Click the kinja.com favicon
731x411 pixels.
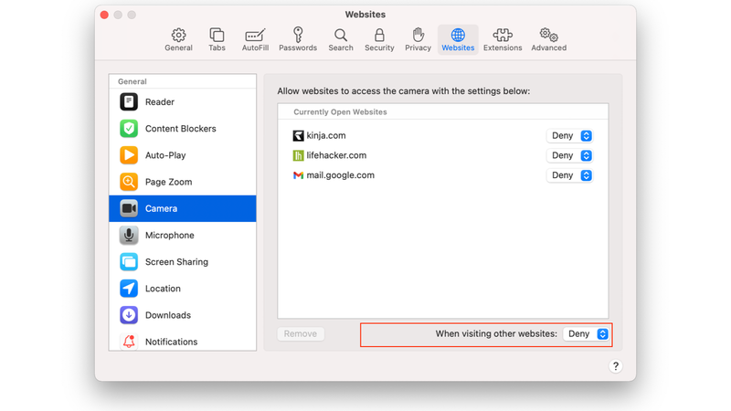[x=298, y=135]
